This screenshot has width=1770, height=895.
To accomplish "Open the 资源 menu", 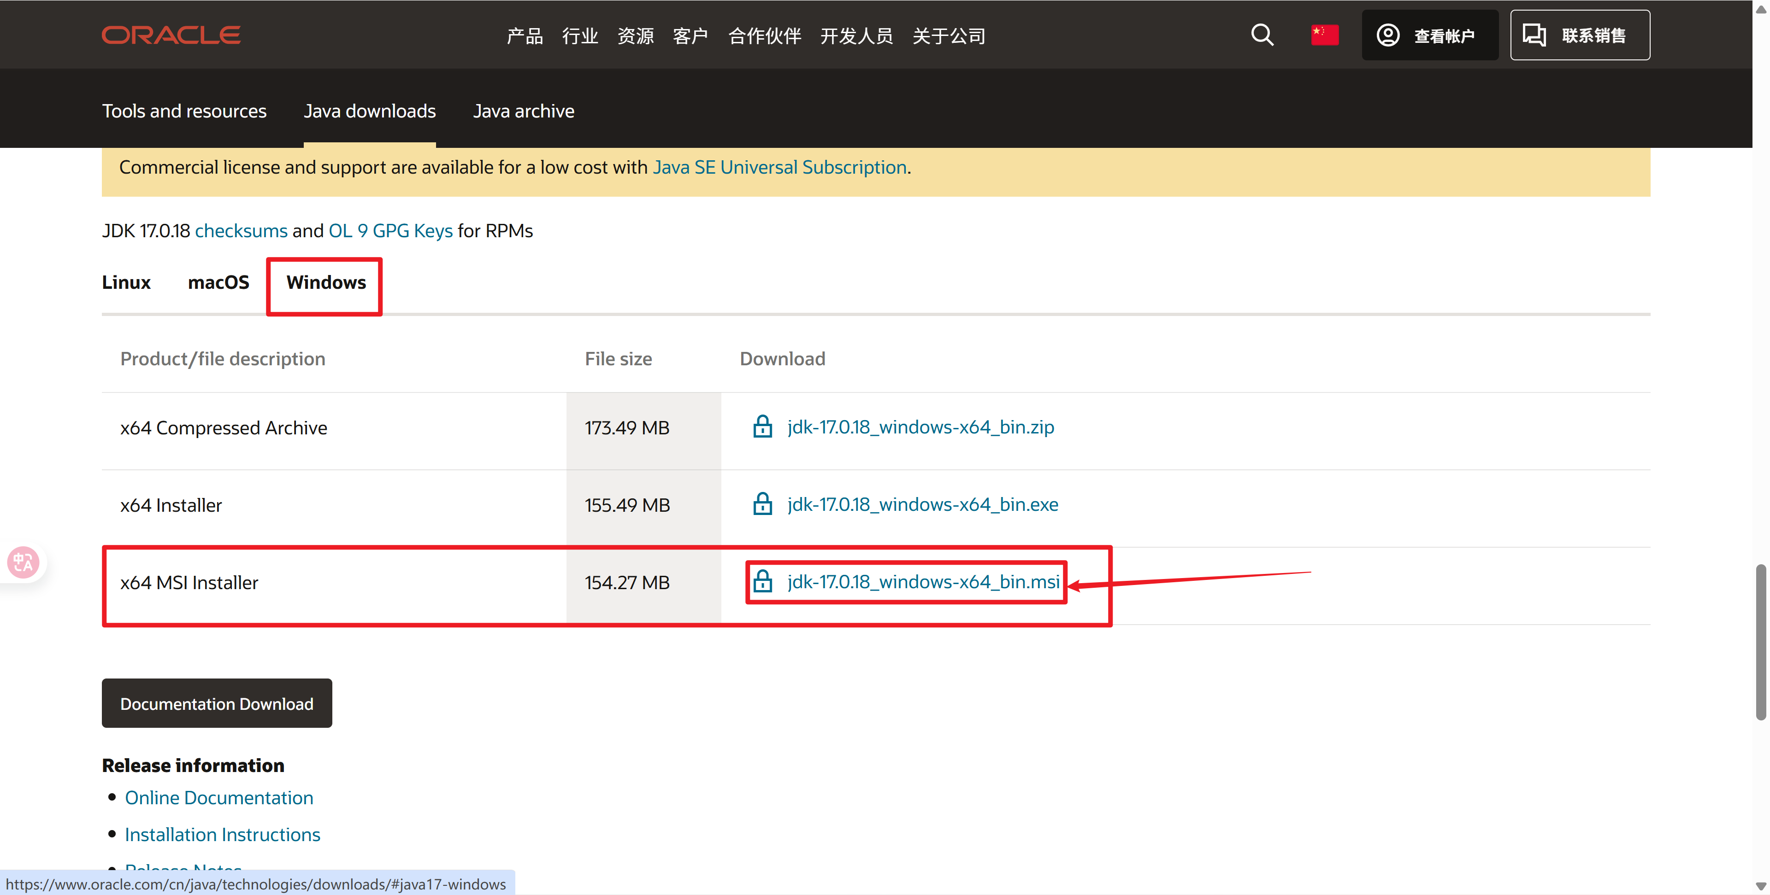I will pos(636,36).
